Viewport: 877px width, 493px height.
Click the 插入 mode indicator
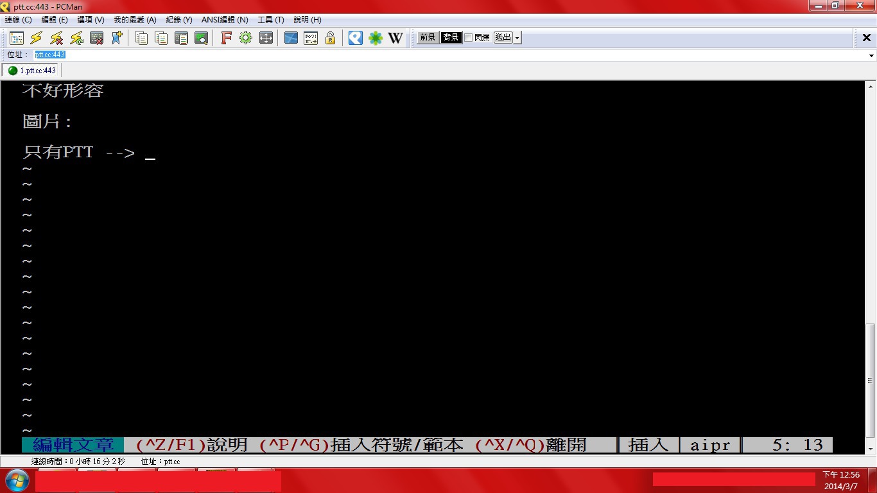pyautogui.click(x=648, y=445)
